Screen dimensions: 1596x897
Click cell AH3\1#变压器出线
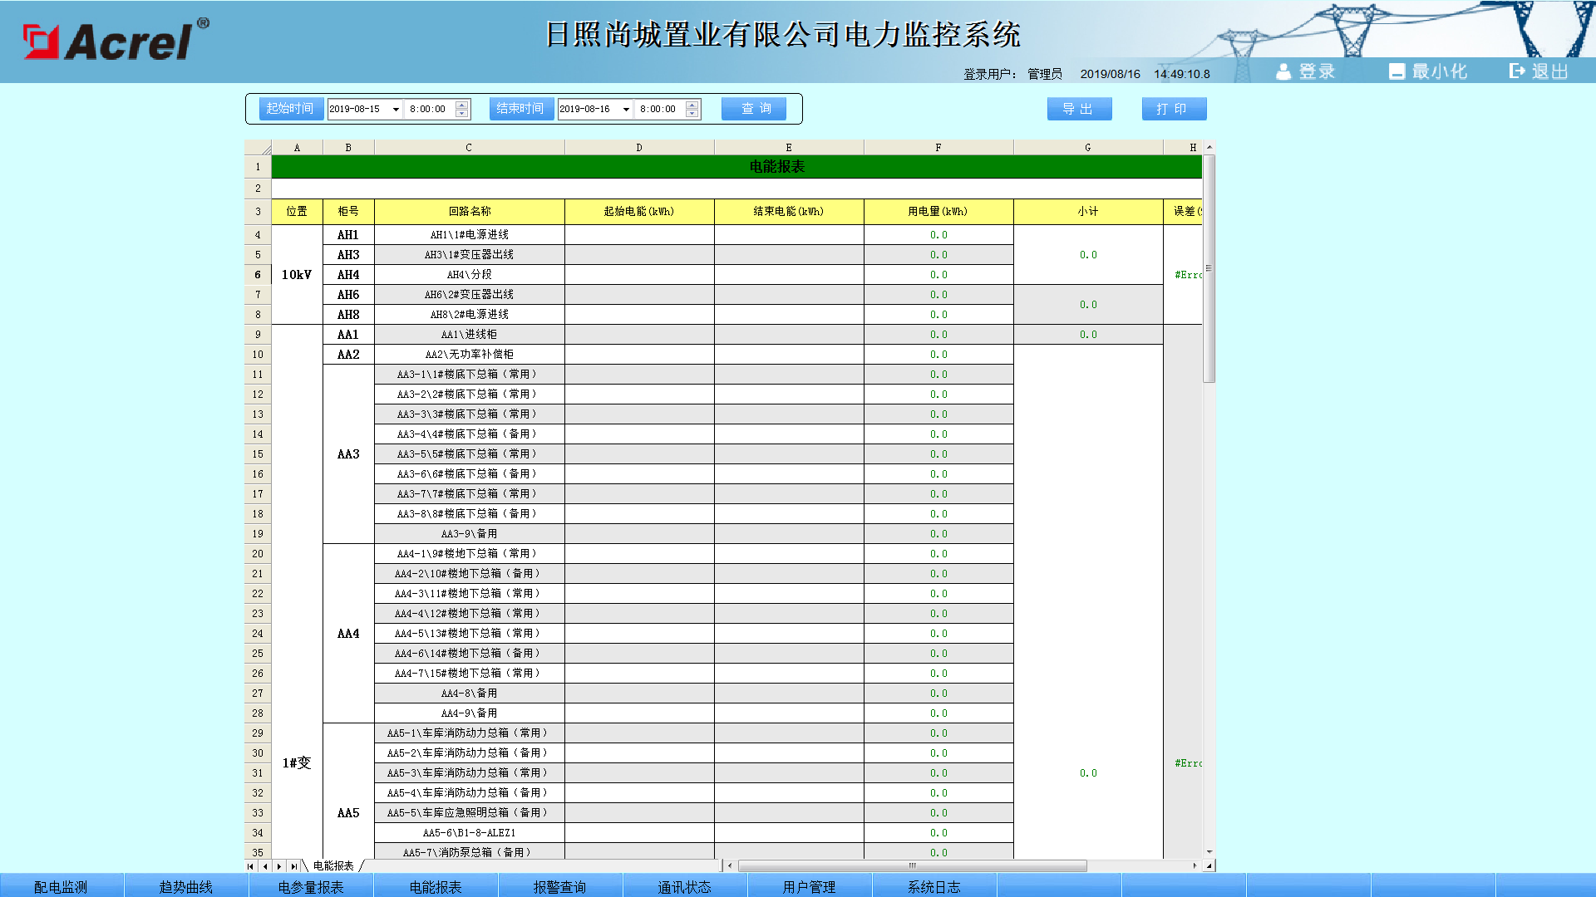[470, 255]
